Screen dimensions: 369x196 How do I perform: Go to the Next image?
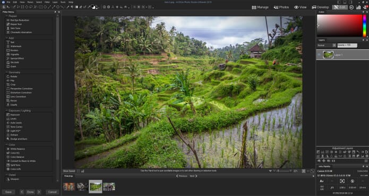coord(193,176)
